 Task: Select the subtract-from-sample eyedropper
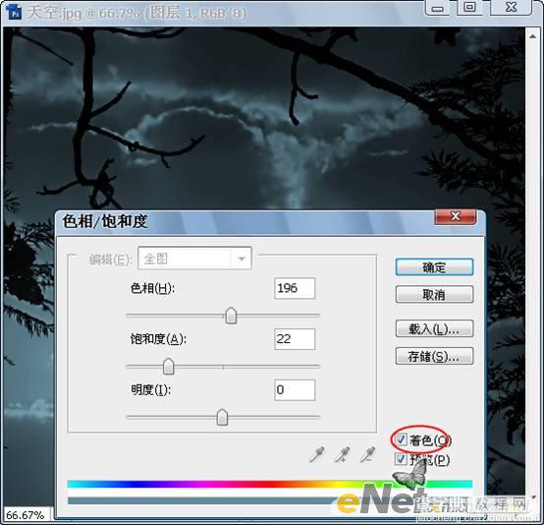pos(368,454)
